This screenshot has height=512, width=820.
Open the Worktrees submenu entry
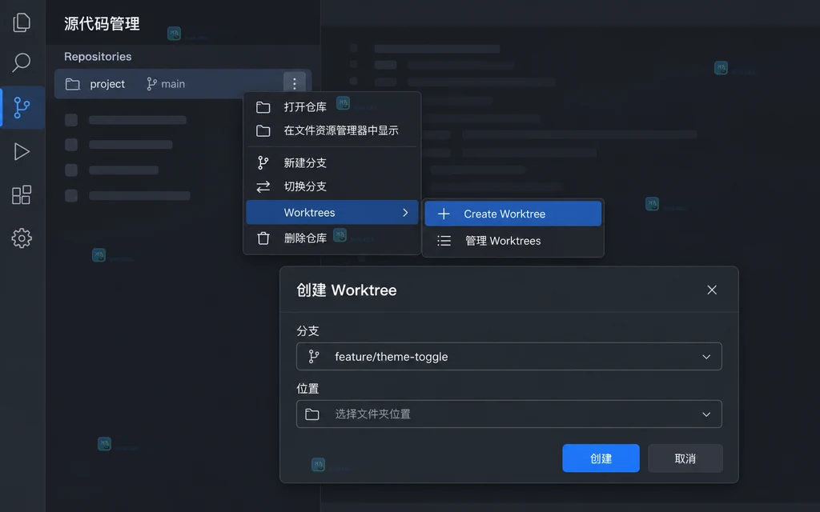pos(332,212)
